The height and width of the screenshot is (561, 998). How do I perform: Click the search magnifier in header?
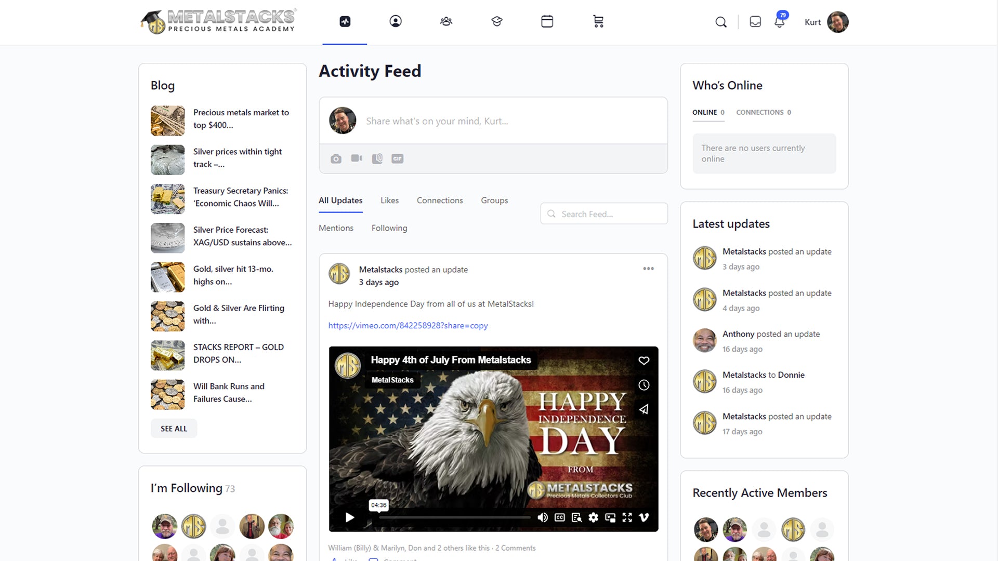721,22
